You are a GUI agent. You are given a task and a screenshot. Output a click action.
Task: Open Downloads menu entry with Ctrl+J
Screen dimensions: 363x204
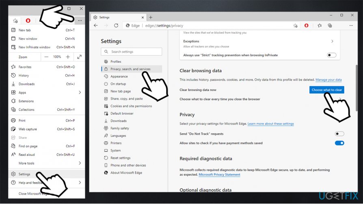pos(47,84)
